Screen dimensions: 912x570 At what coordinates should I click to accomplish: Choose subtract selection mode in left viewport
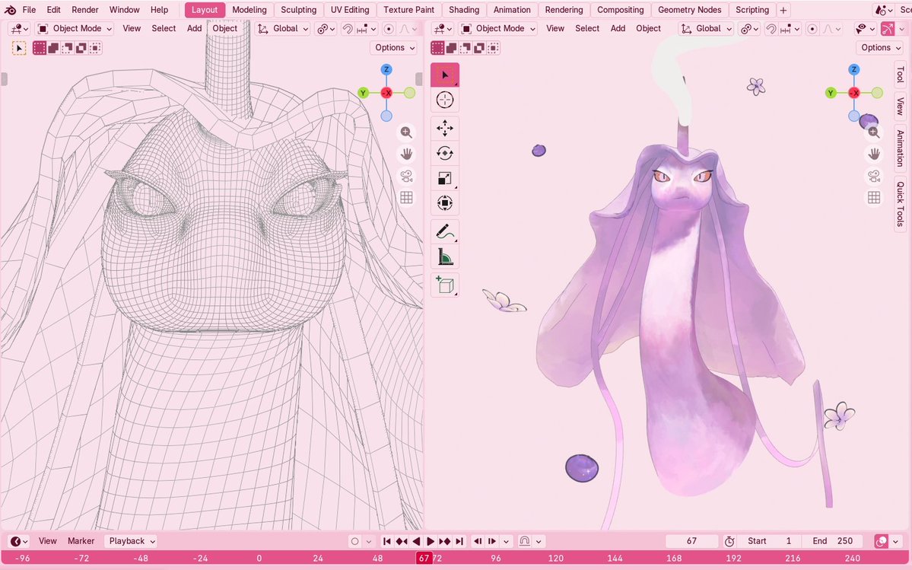[x=67, y=48]
